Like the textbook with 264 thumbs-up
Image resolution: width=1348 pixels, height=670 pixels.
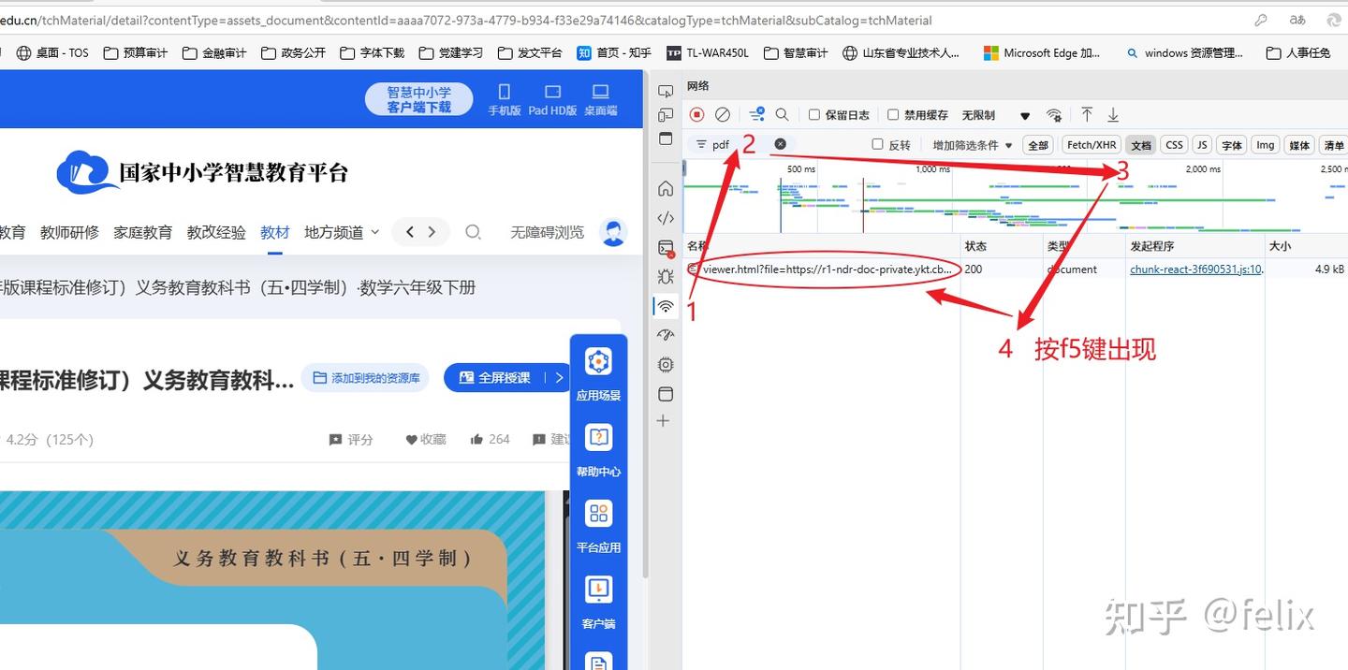click(x=491, y=439)
